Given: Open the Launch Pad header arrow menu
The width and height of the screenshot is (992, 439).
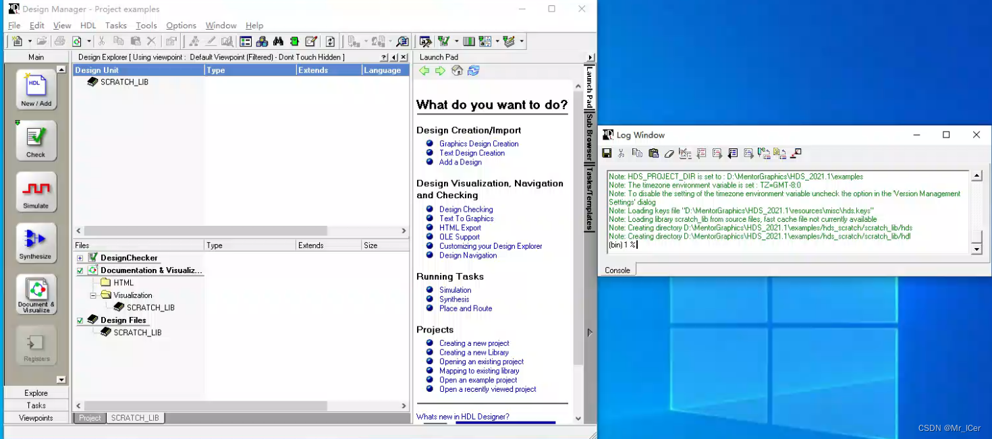Looking at the screenshot, I should click(590, 57).
